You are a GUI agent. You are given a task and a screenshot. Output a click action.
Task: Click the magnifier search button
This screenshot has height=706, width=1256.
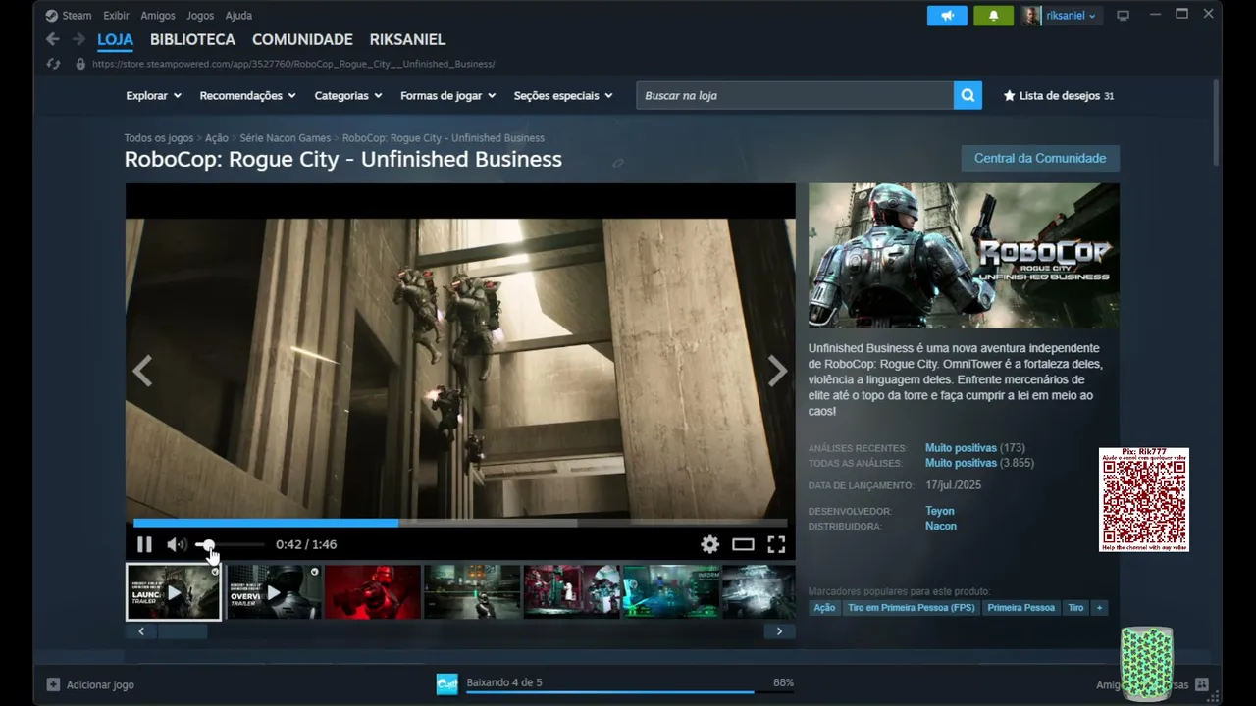click(968, 95)
